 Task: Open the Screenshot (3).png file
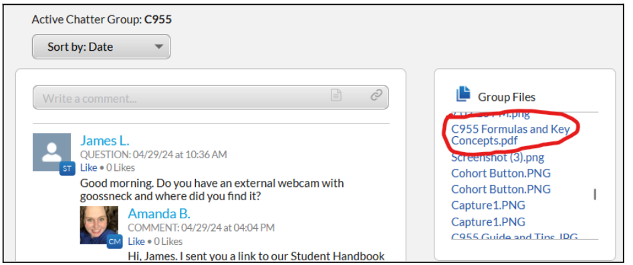click(497, 157)
